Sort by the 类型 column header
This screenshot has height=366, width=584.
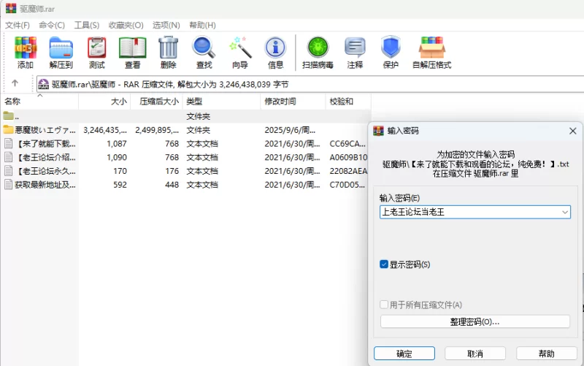221,102
